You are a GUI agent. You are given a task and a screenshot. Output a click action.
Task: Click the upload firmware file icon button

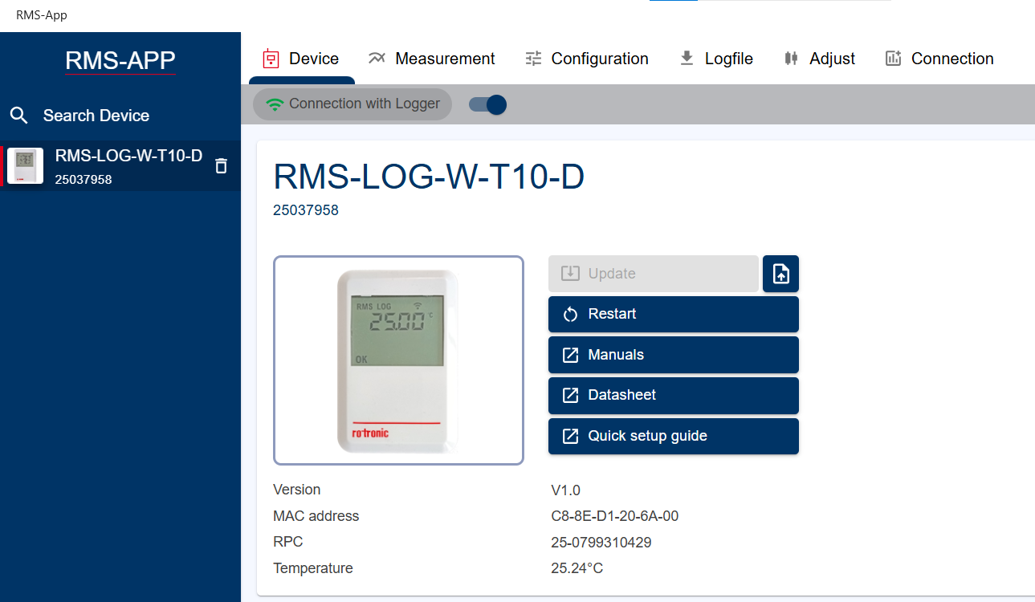click(780, 274)
